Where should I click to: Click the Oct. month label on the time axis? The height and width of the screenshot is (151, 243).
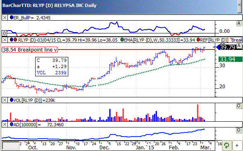[33, 148]
